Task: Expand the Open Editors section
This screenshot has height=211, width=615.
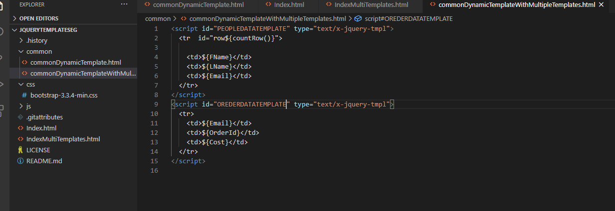Action: click(x=38, y=18)
